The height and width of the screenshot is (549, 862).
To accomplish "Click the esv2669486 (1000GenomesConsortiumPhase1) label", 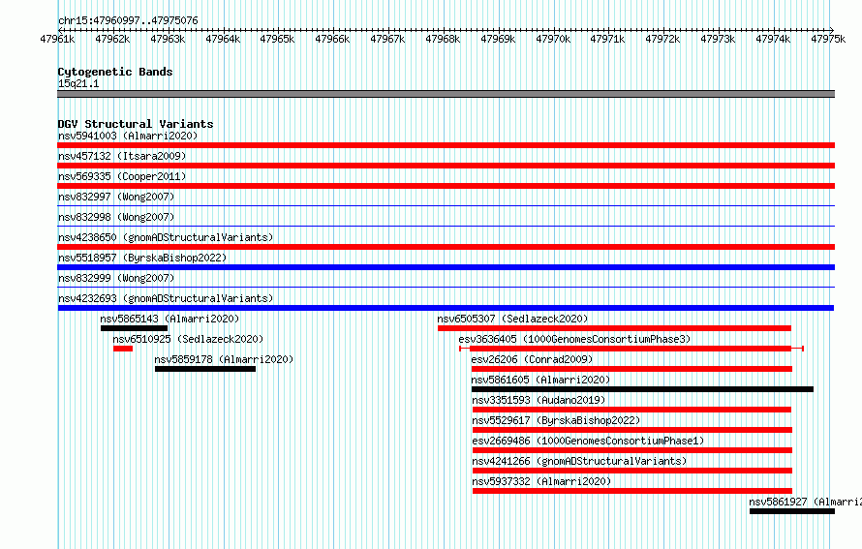I will [x=588, y=441].
